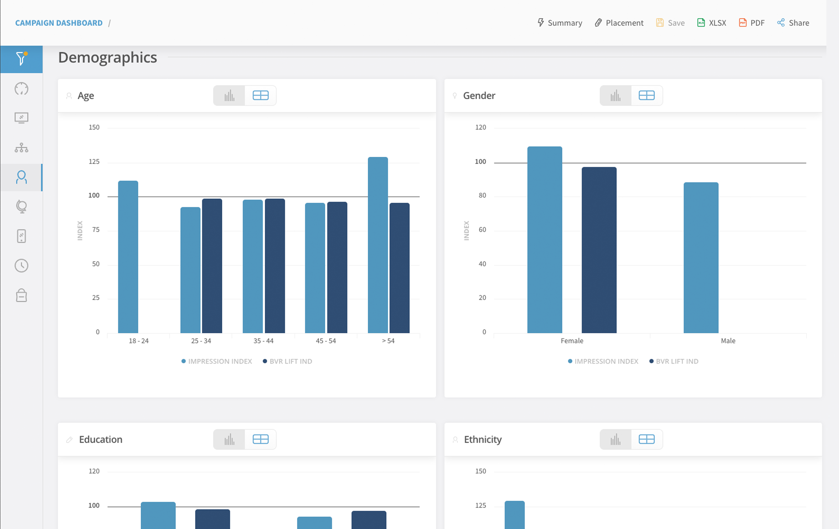Export the report as XLSX
839x529 pixels.
pos(712,23)
